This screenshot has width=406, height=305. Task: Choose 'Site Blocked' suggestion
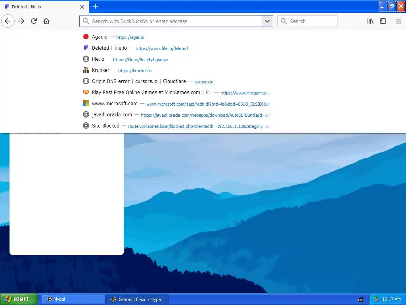[x=176, y=126]
